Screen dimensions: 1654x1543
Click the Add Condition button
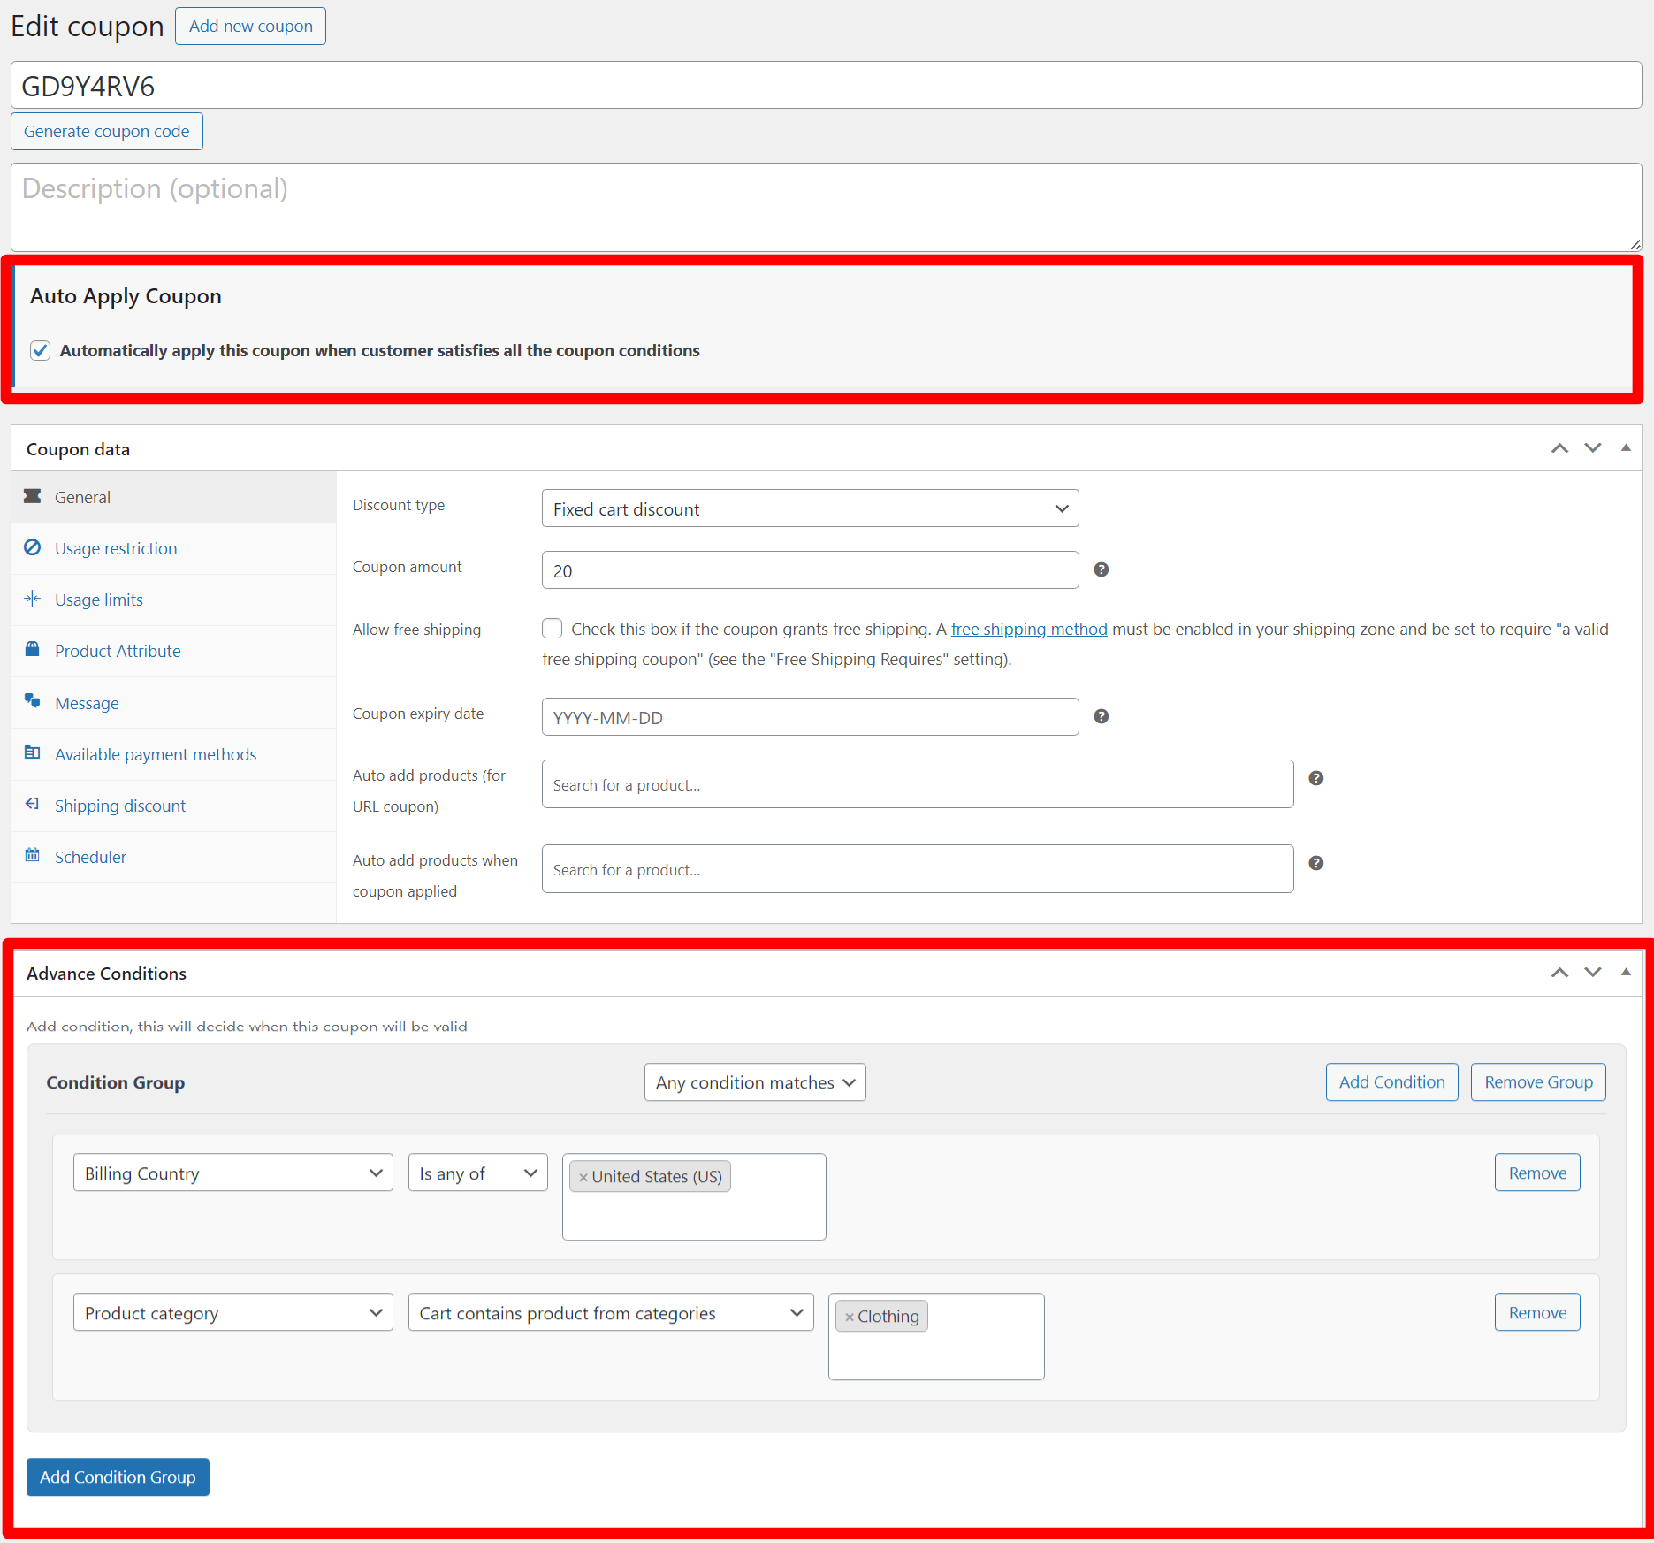(x=1391, y=1081)
